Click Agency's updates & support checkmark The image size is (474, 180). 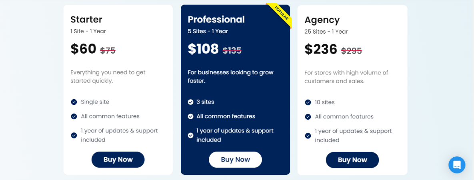308,136
